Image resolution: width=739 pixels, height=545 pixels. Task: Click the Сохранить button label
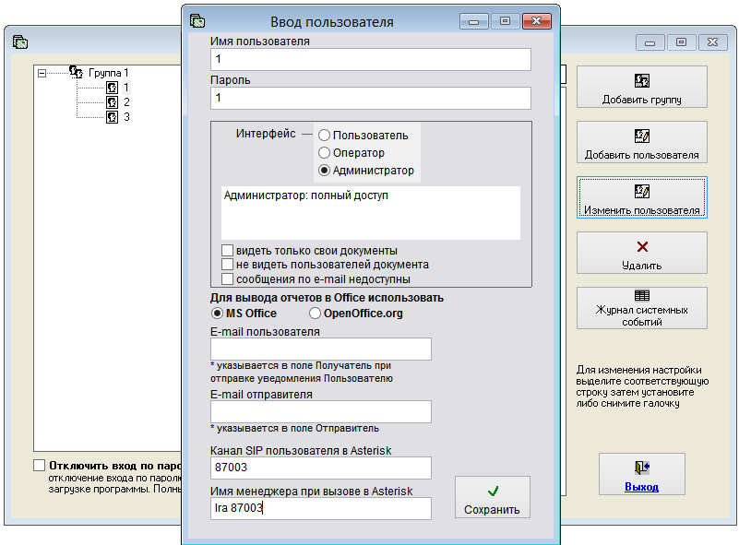[x=492, y=510]
